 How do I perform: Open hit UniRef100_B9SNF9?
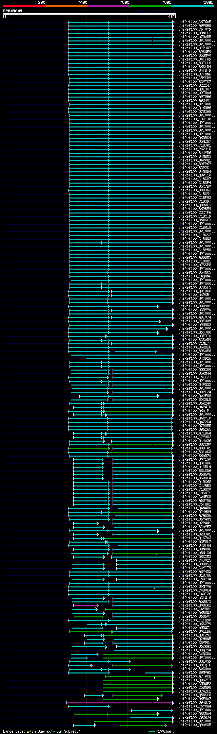[x=195, y=52]
